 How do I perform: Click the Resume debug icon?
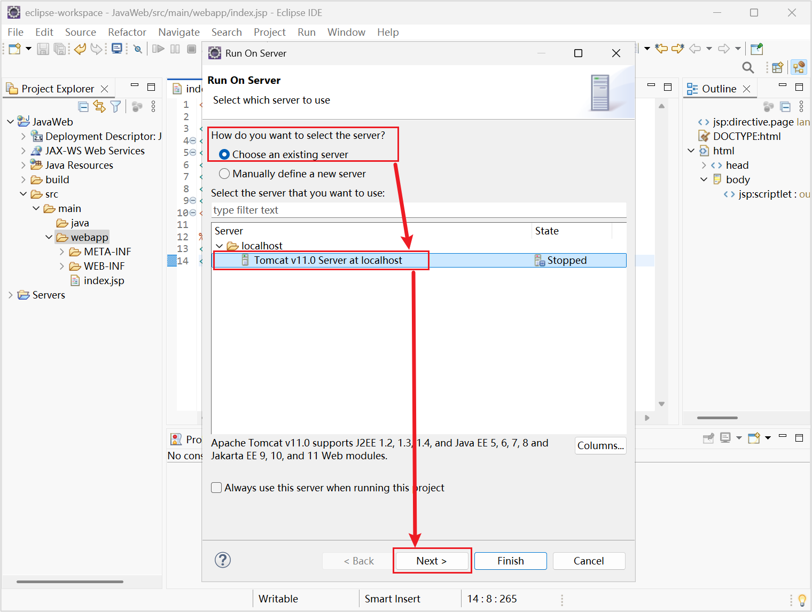click(158, 49)
